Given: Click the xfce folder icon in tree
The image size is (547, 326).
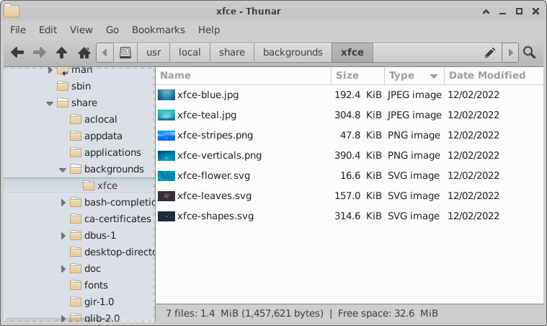Looking at the screenshot, I should pyautogui.click(x=89, y=185).
